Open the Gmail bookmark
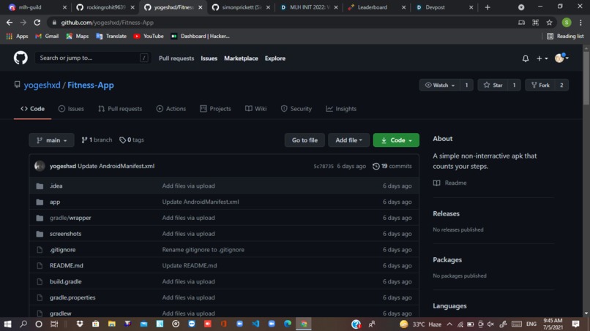 (x=47, y=36)
